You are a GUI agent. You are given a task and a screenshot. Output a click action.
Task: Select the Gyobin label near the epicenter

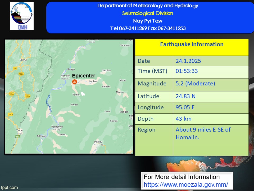click(x=93, y=81)
